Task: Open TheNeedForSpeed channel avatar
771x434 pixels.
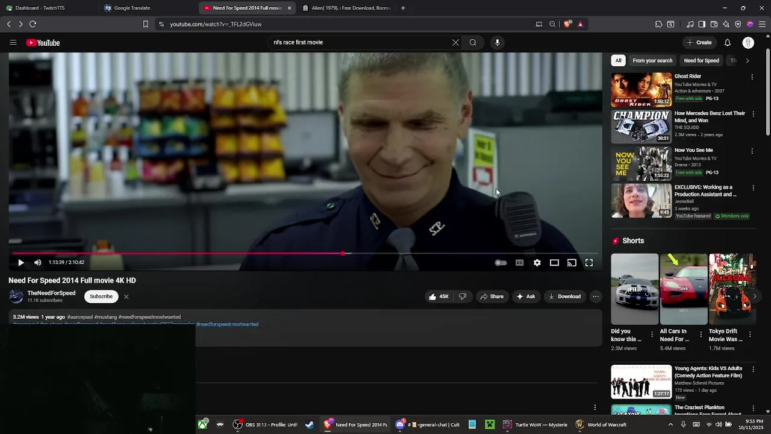Action: [16, 297]
